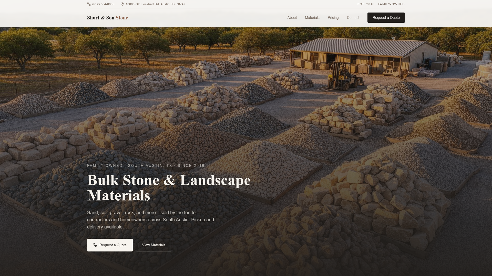Click the South Austin, TX tagline text
The width and height of the screenshot is (492, 276).
[150, 166]
